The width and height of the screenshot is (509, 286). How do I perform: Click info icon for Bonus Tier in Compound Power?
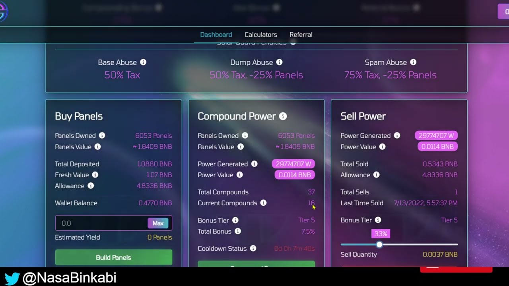pos(235,220)
